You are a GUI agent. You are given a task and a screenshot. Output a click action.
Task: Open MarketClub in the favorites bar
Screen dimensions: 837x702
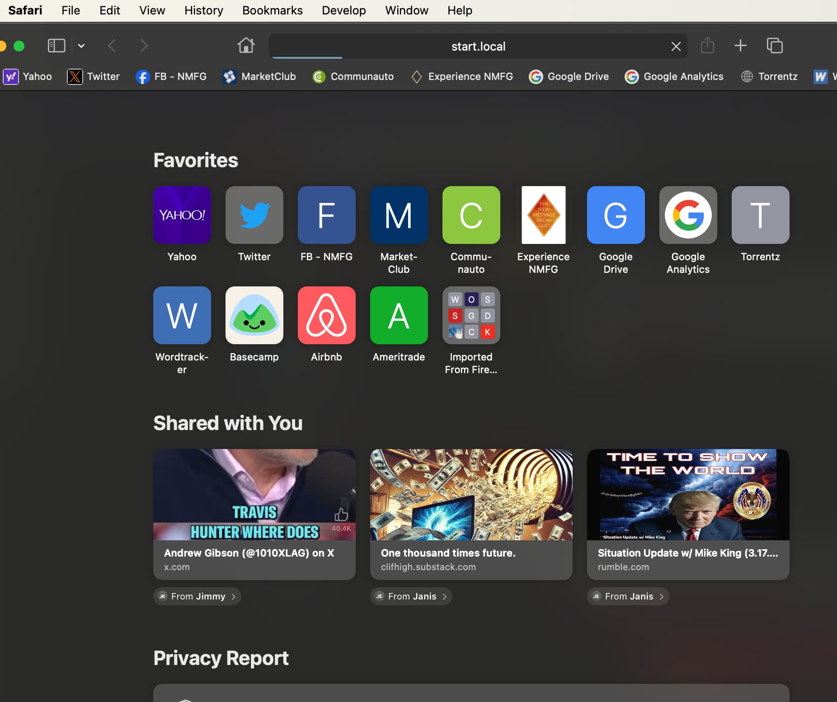tap(259, 76)
